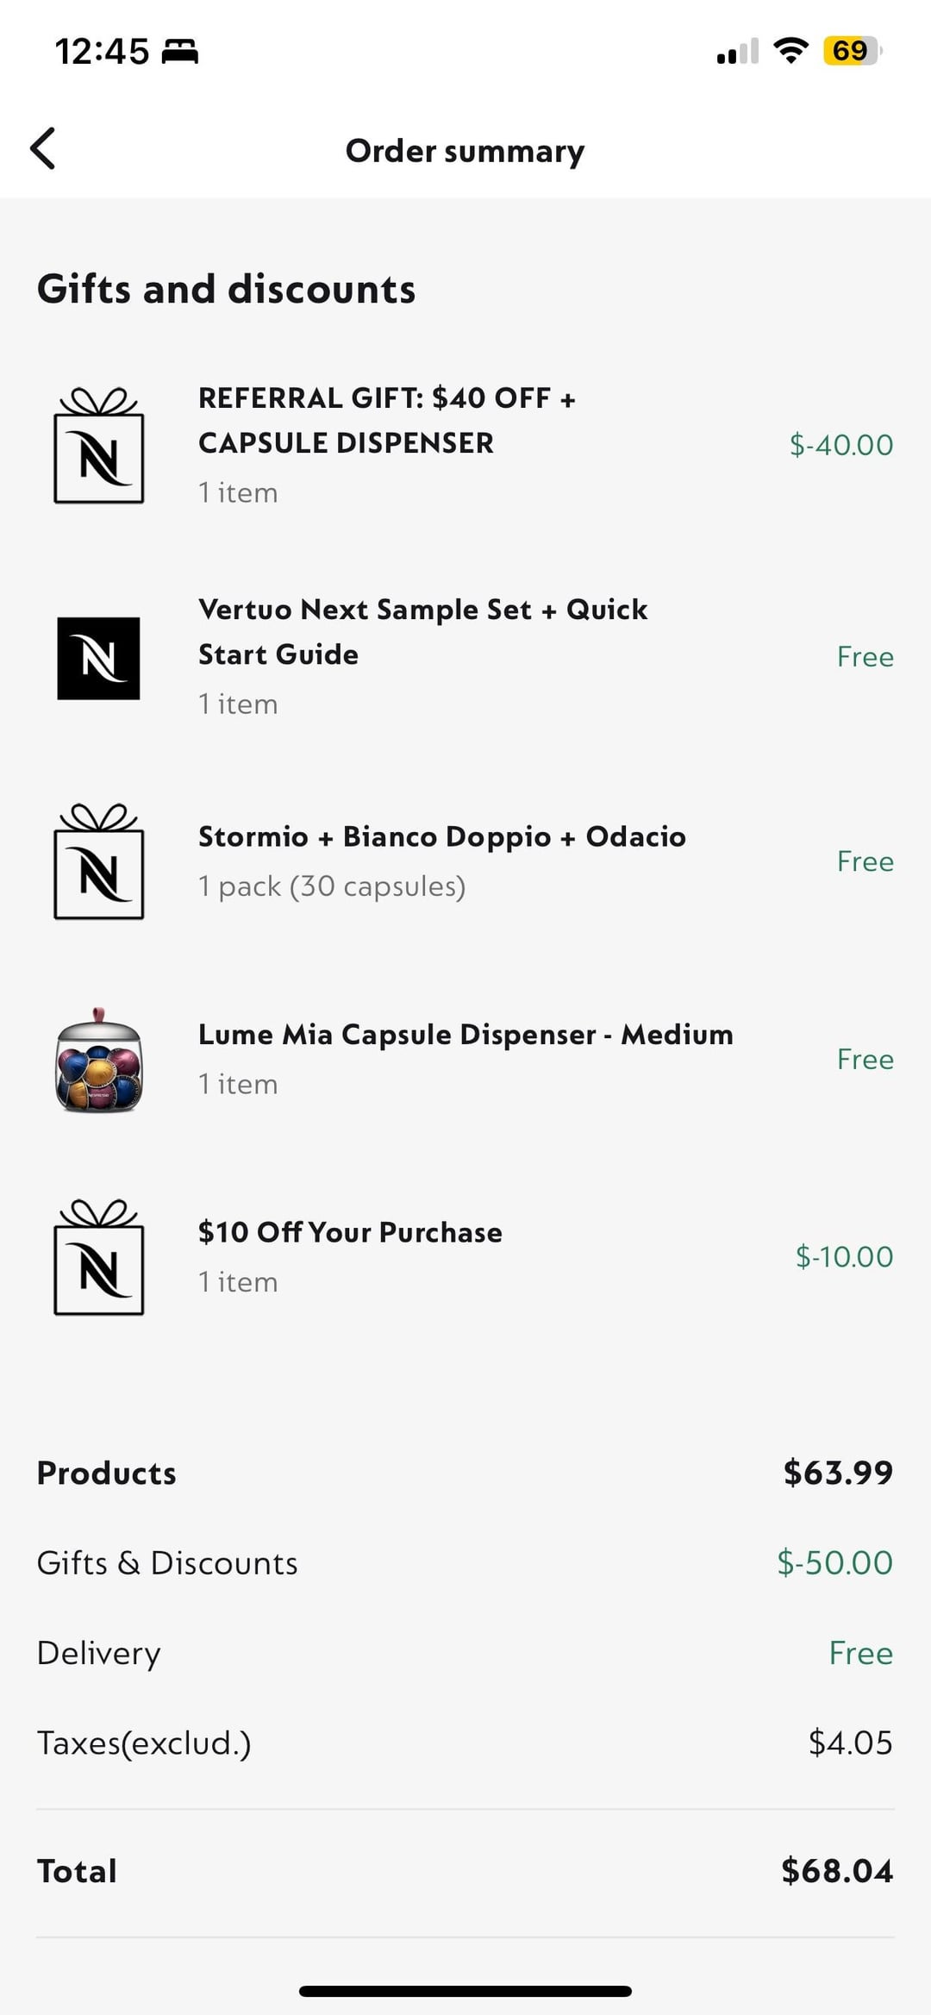
Task: Open Stormio + Bianco Doppio + Odacio item
Action: (x=441, y=836)
